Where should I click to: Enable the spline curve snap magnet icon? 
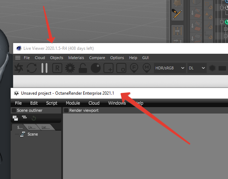click(208, 26)
